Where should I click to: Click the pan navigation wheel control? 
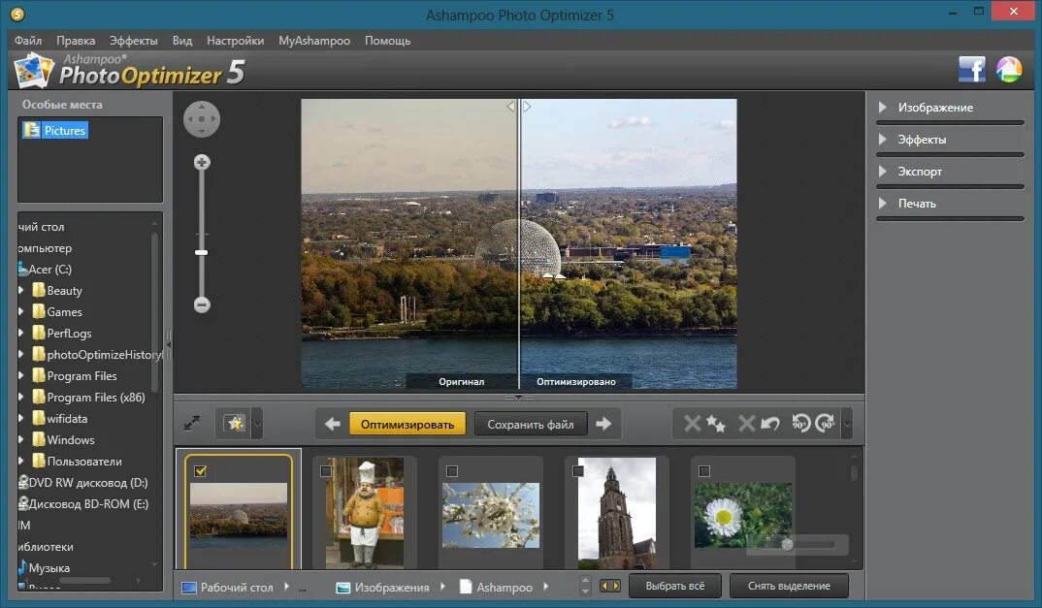click(x=202, y=119)
